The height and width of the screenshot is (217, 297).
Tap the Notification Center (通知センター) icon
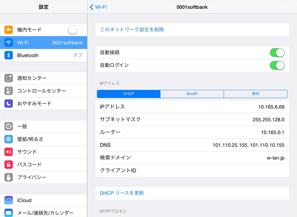[9, 78]
